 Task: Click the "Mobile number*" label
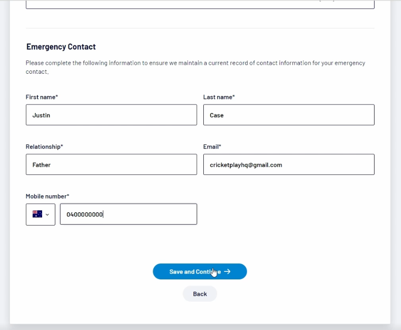(47, 196)
